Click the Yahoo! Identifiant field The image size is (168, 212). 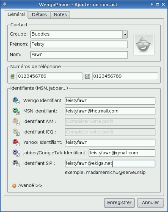point(110,142)
